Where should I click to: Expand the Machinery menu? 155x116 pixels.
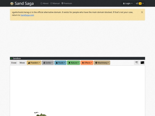102,63
